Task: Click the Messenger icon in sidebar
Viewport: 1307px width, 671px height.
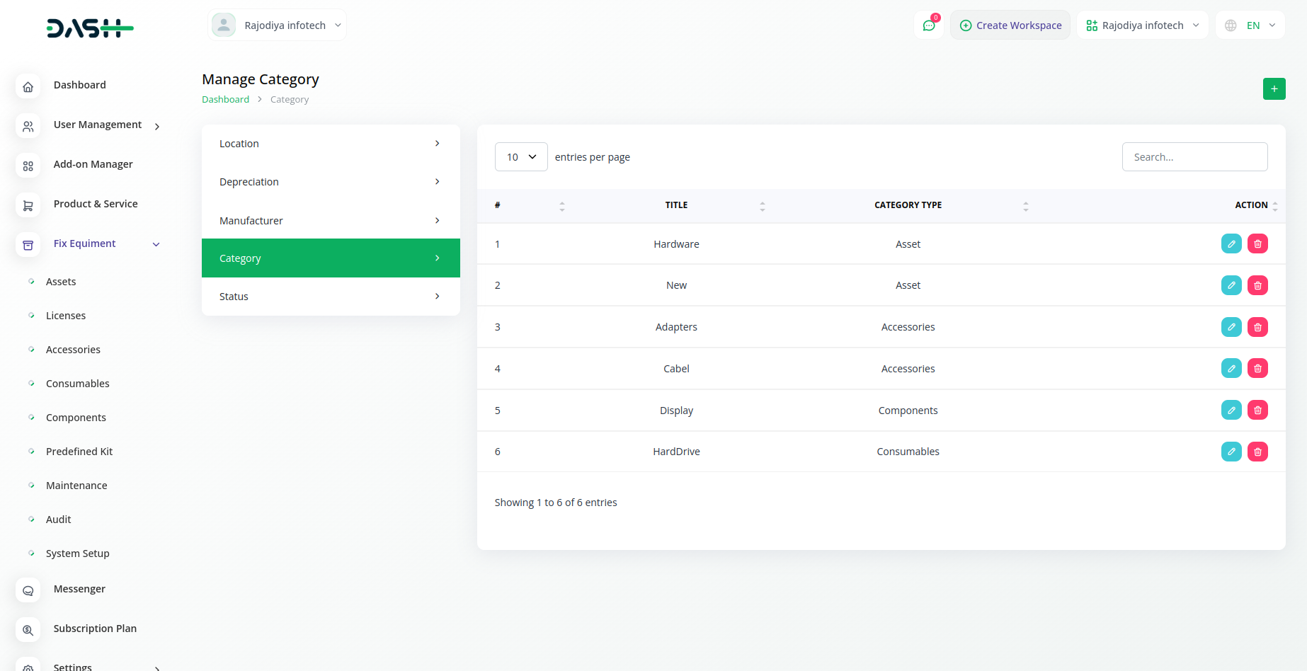Action: coord(28,590)
